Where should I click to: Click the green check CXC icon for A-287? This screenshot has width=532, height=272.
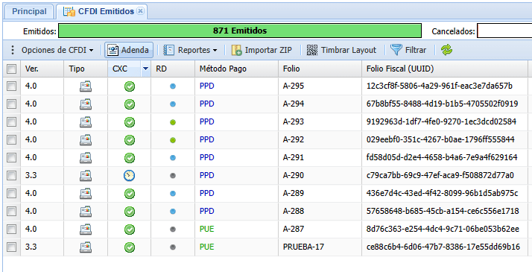(x=129, y=230)
